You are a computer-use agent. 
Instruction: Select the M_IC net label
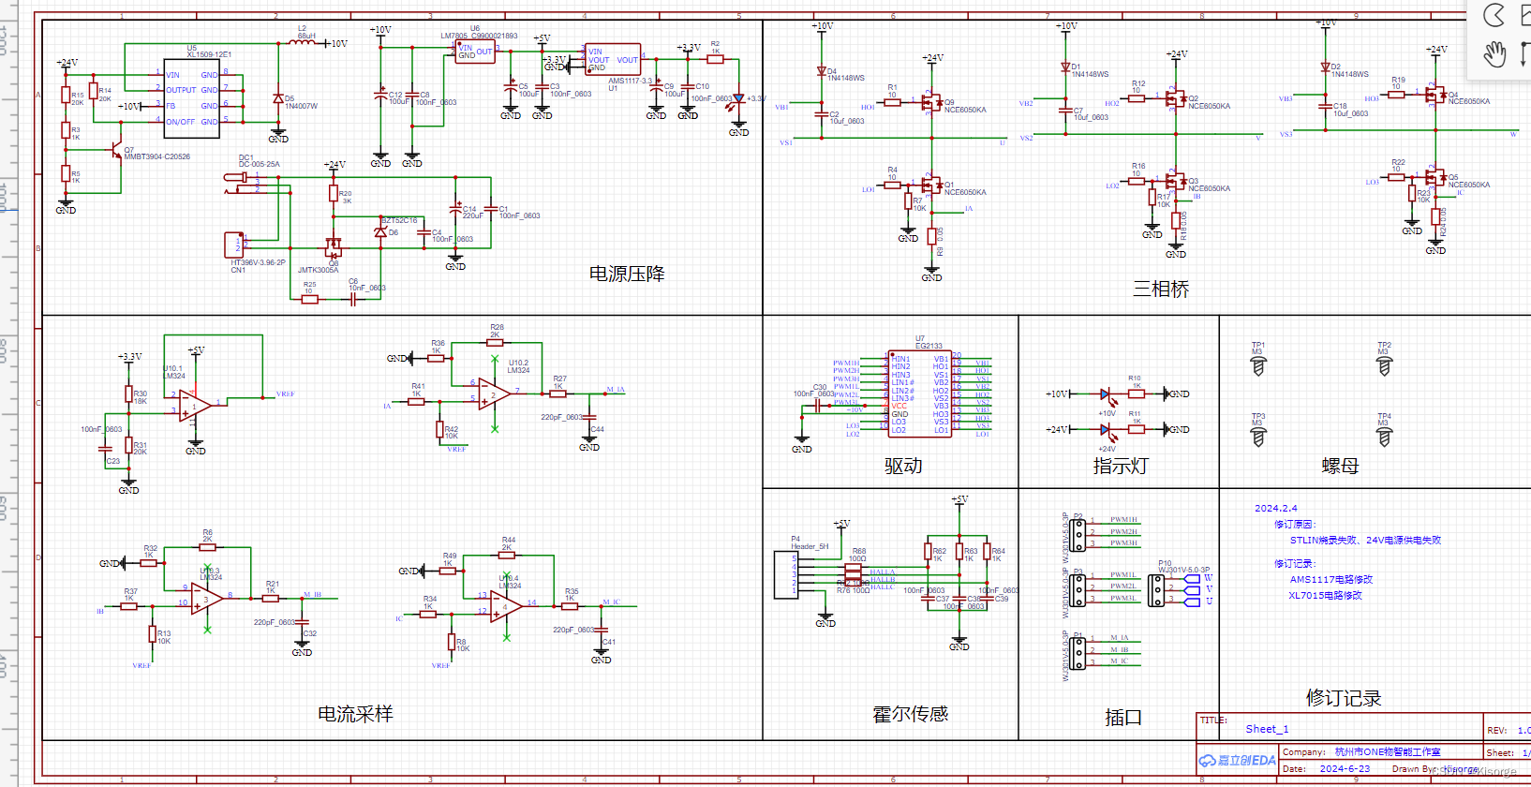click(611, 602)
